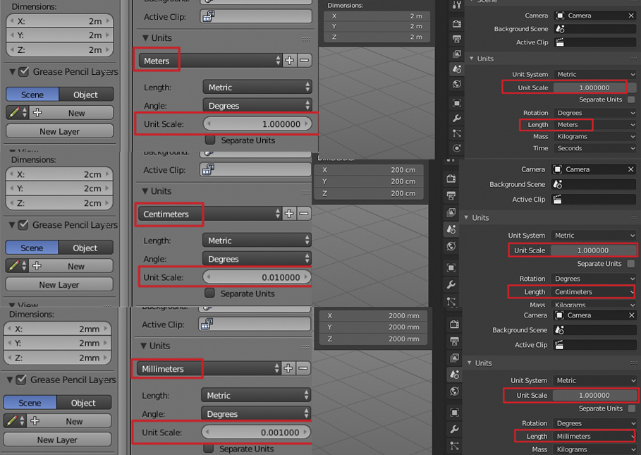
Task: Open Angle Degrees dropdown below Centimeters preset
Action: 257,259
